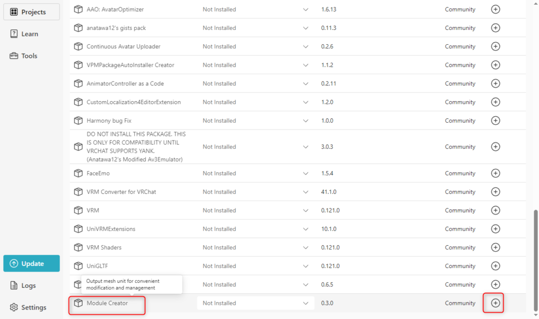Add Harmony bug Fix plus icon
The image size is (539, 319).
click(x=495, y=121)
